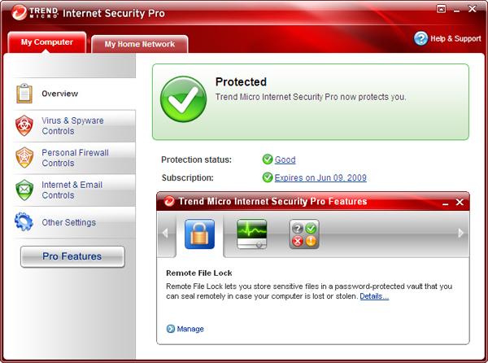The height and width of the screenshot is (363, 488).
Task: Click the Virus & Spyware shield icon
Action: coord(24,126)
